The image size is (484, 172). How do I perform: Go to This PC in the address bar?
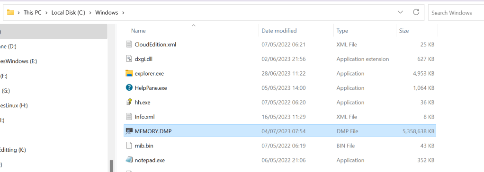[x=33, y=13]
